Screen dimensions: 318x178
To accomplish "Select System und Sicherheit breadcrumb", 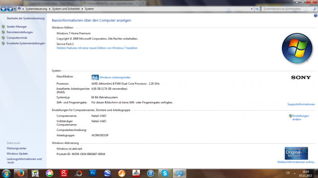I will tap(66, 9).
